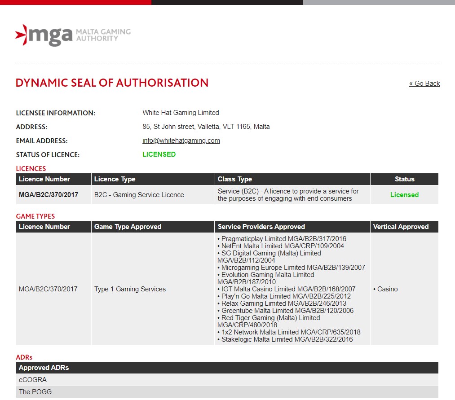Click the Red Tiger Gaming (Malta) Limited entry
Image resolution: width=455 pixels, height=400 pixels.
tap(269, 321)
